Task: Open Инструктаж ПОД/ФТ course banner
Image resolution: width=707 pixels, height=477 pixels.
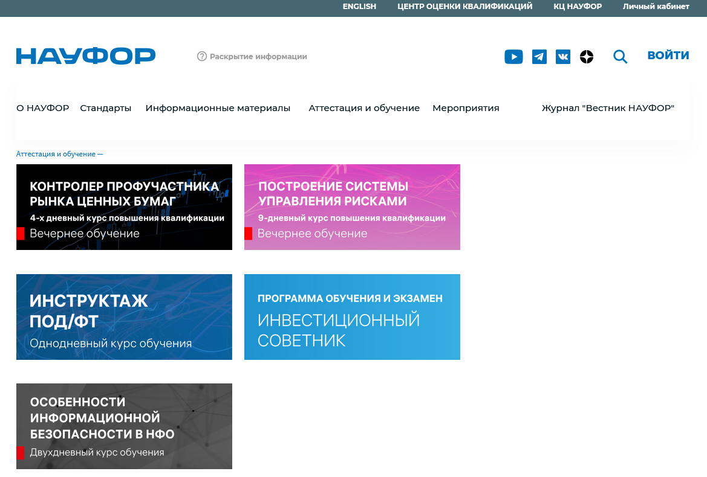Action: (124, 317)
